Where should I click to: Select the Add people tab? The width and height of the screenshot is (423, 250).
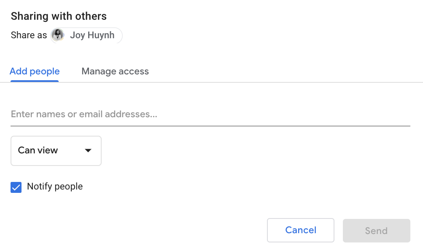pyautogui.click(x=35, y=71)
